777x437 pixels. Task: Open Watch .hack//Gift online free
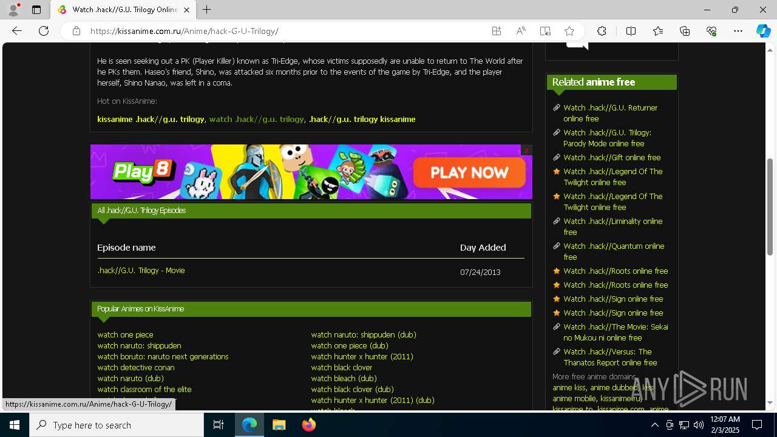click(612, 157)
